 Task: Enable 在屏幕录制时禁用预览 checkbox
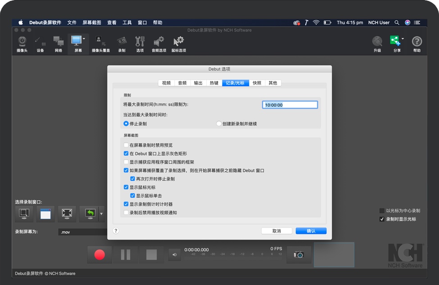point(126,145)
